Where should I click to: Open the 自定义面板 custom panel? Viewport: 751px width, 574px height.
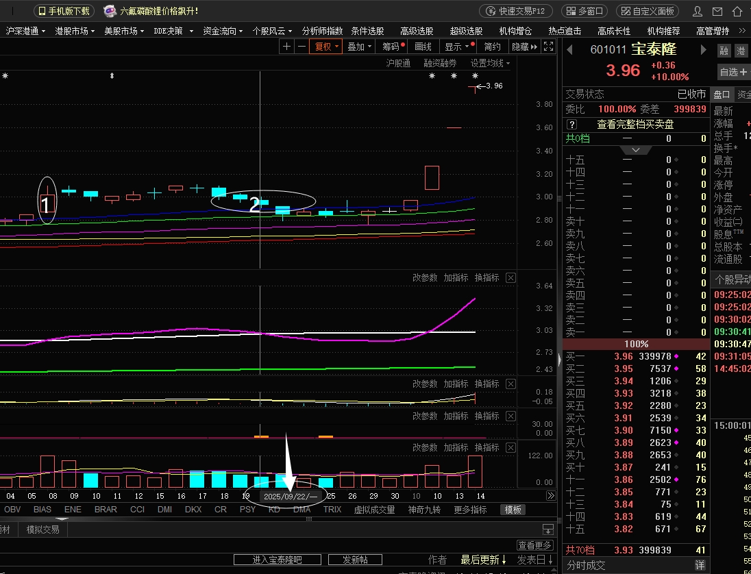click(648, 11)
